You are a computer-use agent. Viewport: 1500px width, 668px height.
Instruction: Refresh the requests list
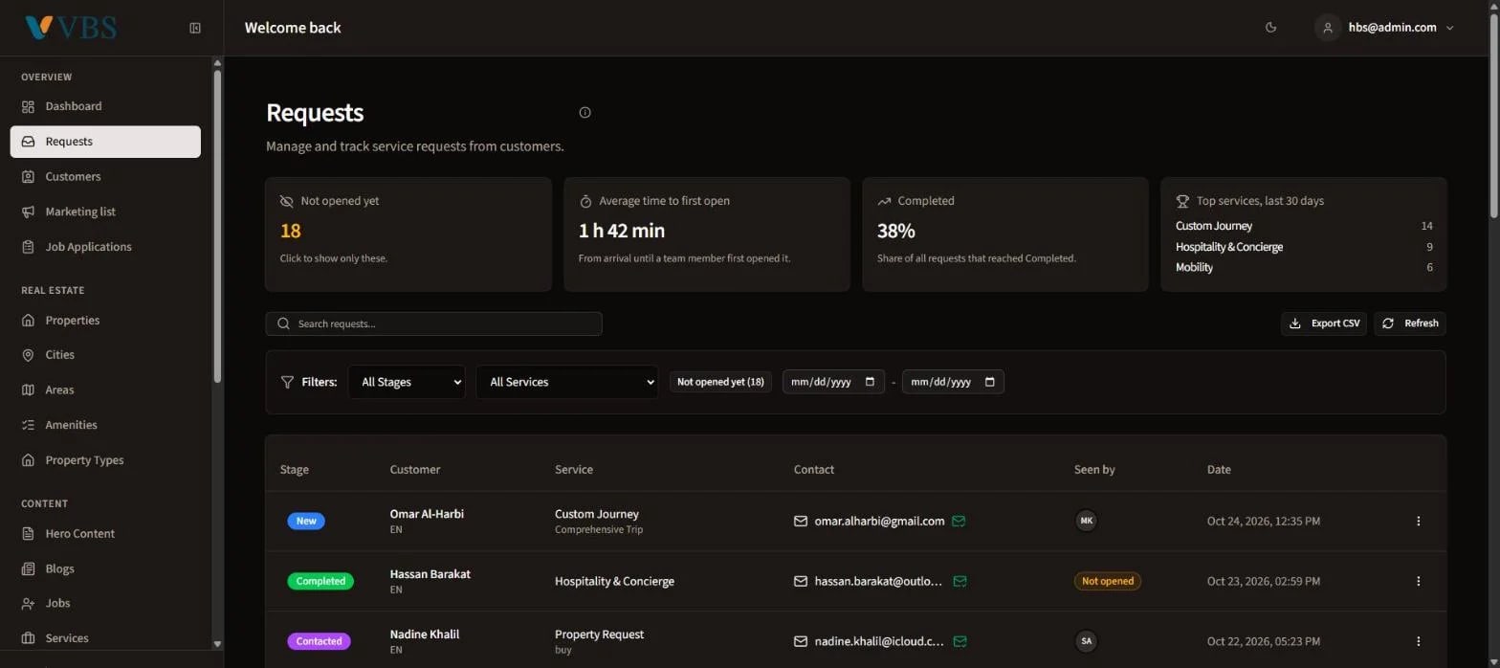pos(1410,323)
